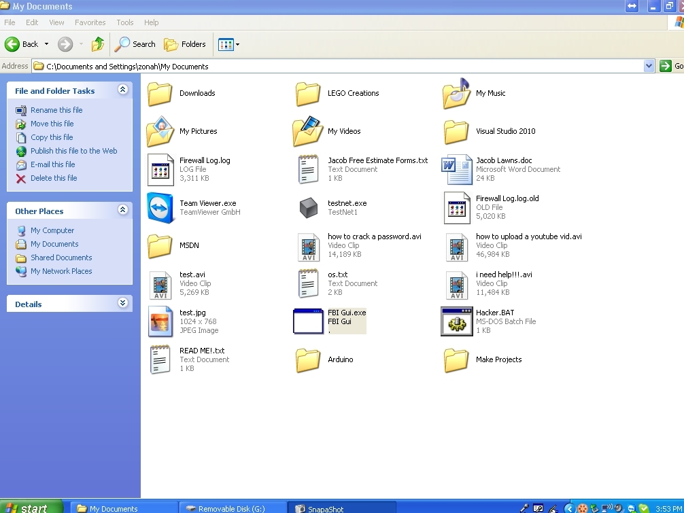
Task: Open the Views dropdown button
Action: [x=229, y=44]
